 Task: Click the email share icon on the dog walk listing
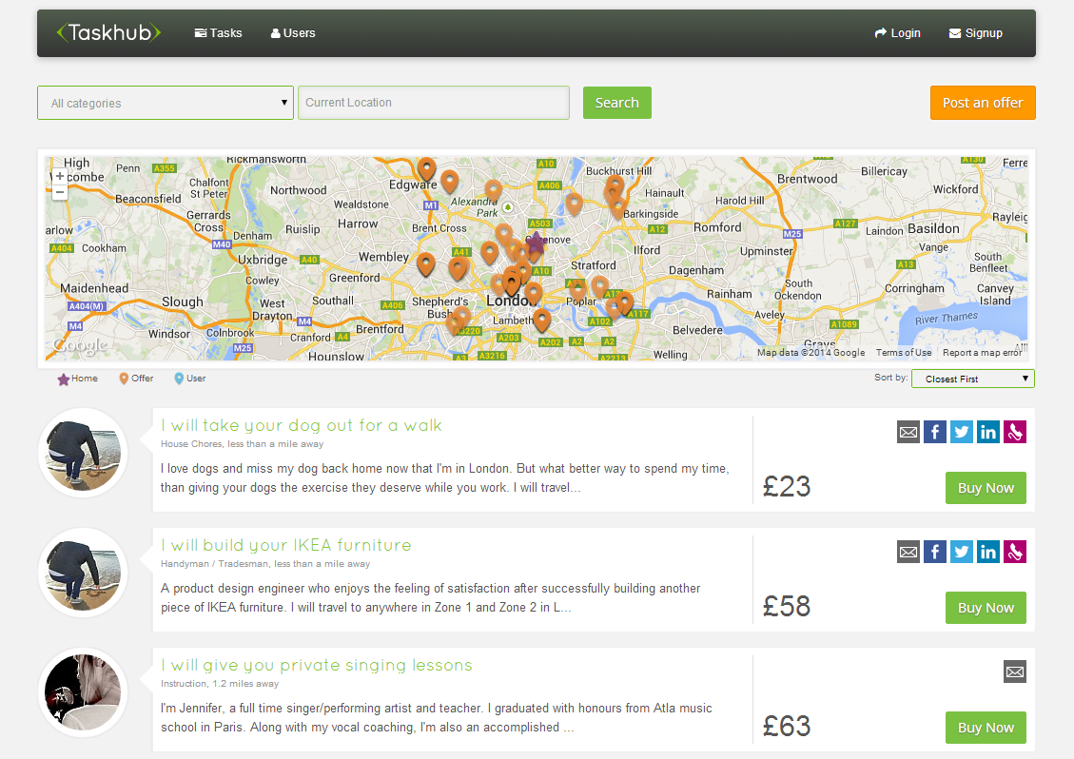[x=908, y=432]
